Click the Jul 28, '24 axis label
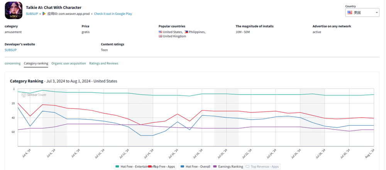 (x=320, y=153)
